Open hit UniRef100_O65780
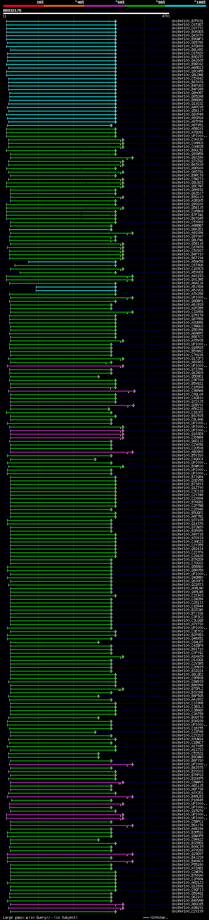 tap(187, 42)
